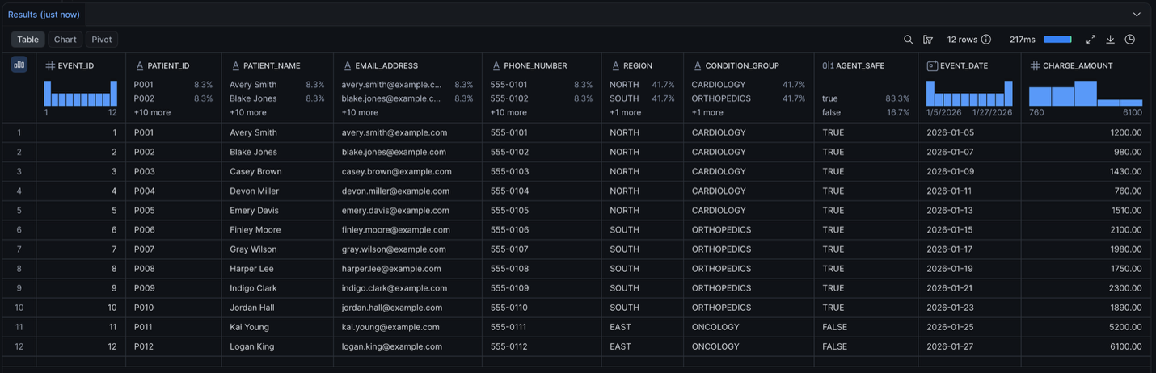Select 'ORTHOPEDICS 41.7%' summary value
This screenshot has width=1156, height=373.
click(x=749, y=98)
